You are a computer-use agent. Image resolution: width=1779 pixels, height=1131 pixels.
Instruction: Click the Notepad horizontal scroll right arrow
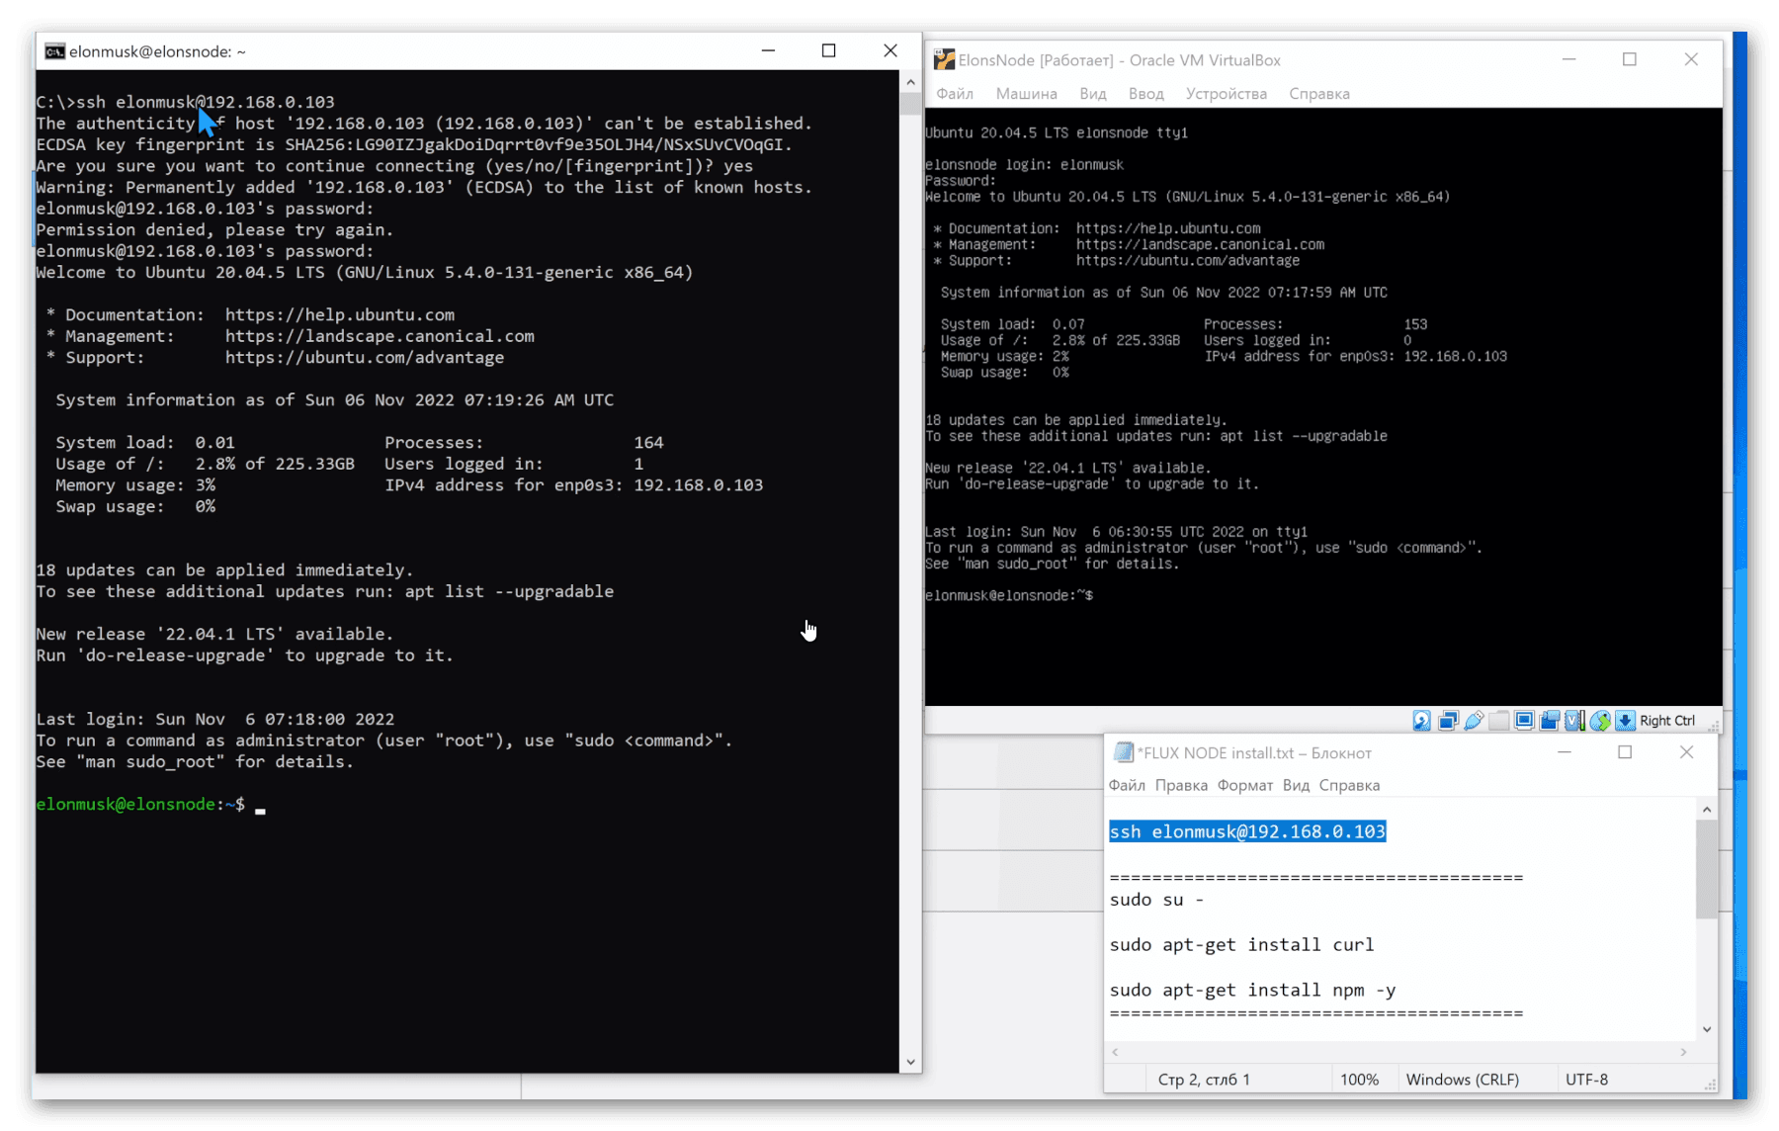tap(1683, 1052)
